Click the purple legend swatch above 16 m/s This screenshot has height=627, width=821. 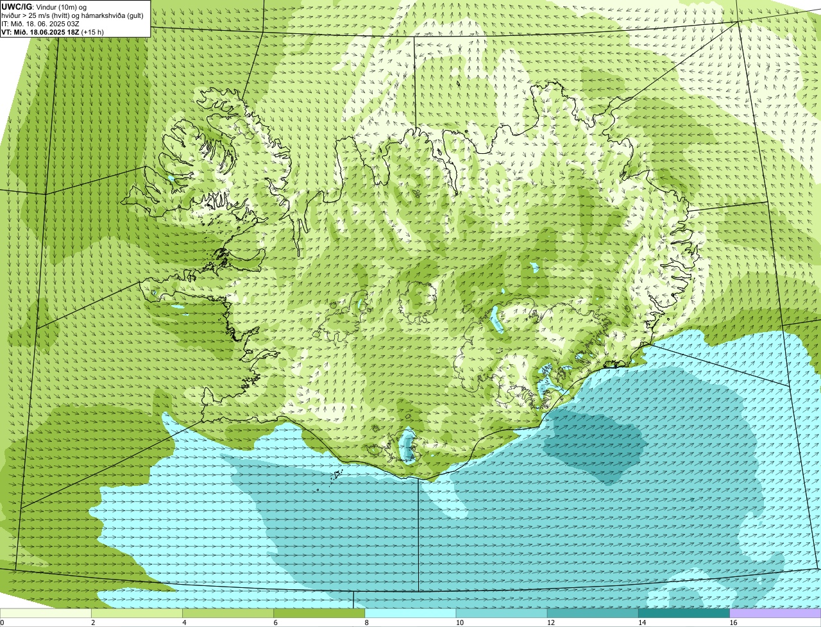pos(775,613)
